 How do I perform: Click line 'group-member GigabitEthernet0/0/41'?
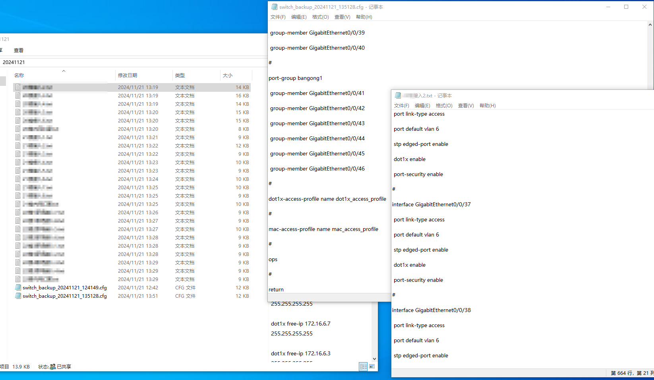click(317, 93)
